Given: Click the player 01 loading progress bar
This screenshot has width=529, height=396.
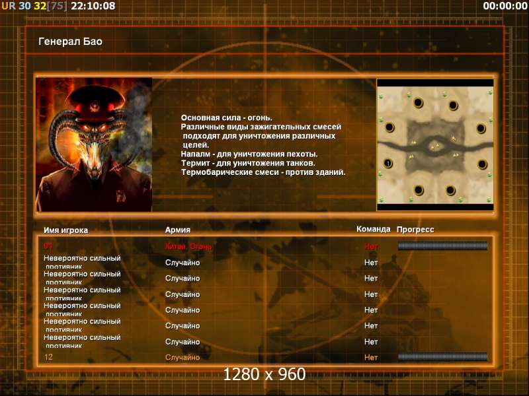Looking at the screenshot, I should tap(442, 246).
